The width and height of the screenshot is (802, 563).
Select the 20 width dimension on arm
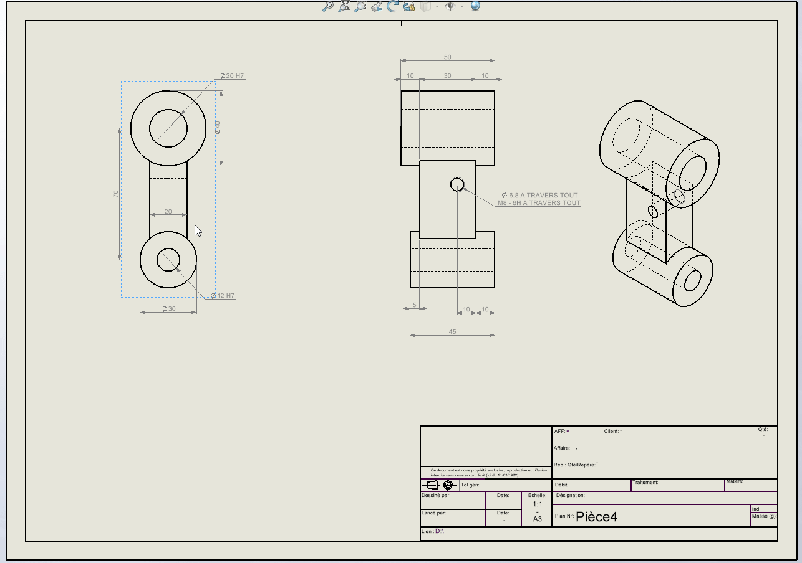168,212
